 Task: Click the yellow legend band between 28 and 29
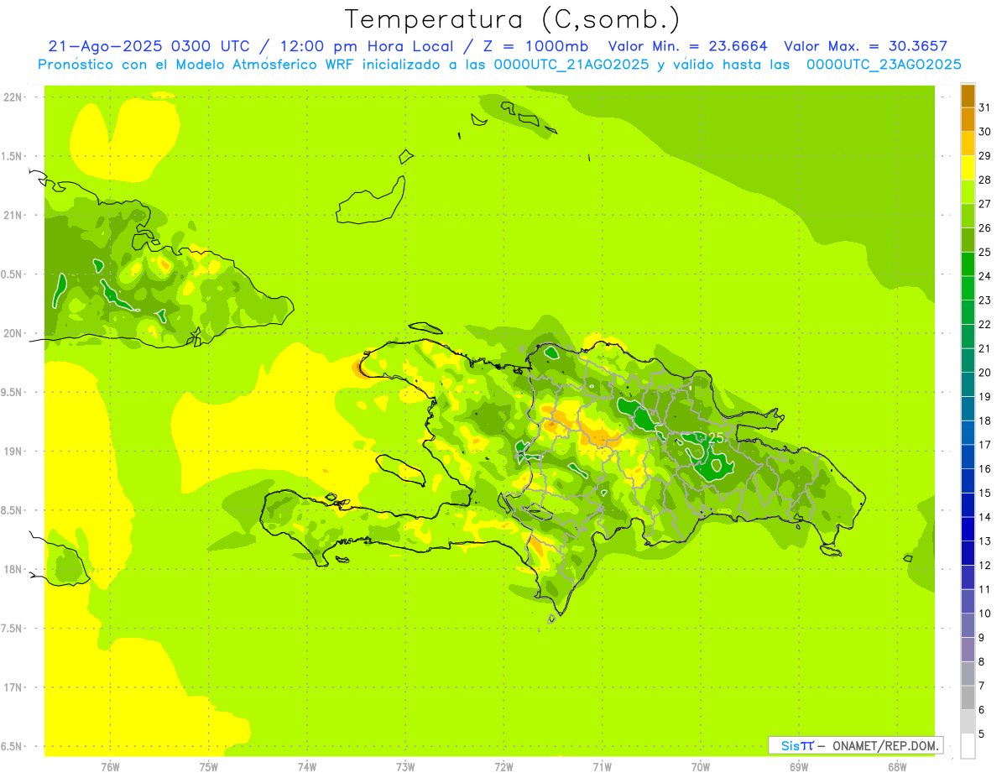click(x=968, y=168)
